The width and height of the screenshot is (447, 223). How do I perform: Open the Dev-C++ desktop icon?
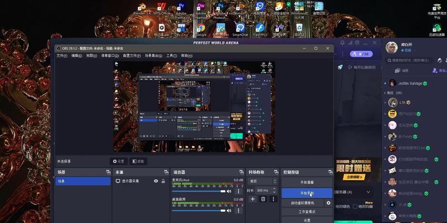click(x=181, y=30)
